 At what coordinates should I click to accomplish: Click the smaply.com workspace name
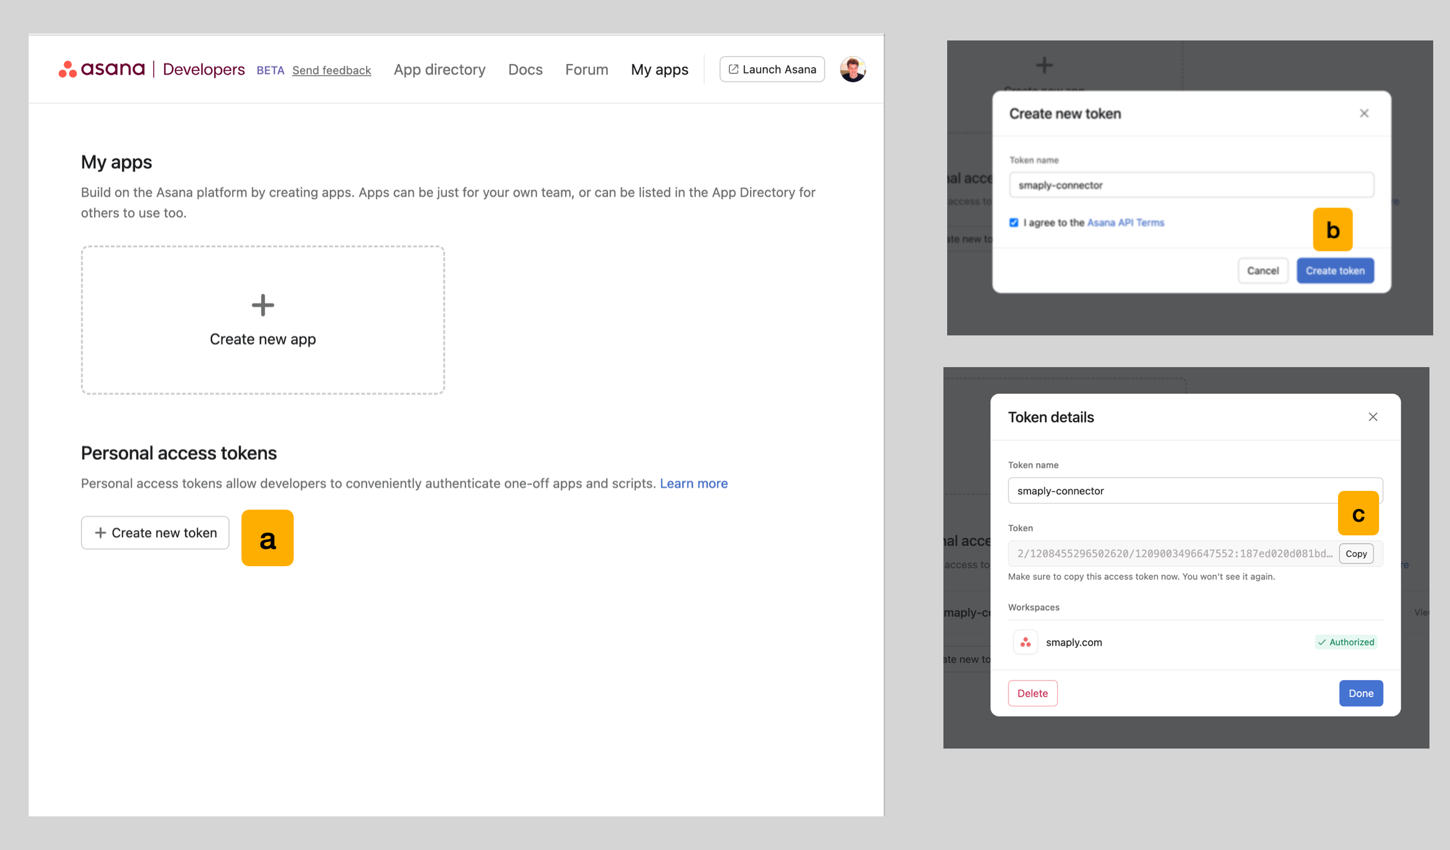tap(1073, 642)
